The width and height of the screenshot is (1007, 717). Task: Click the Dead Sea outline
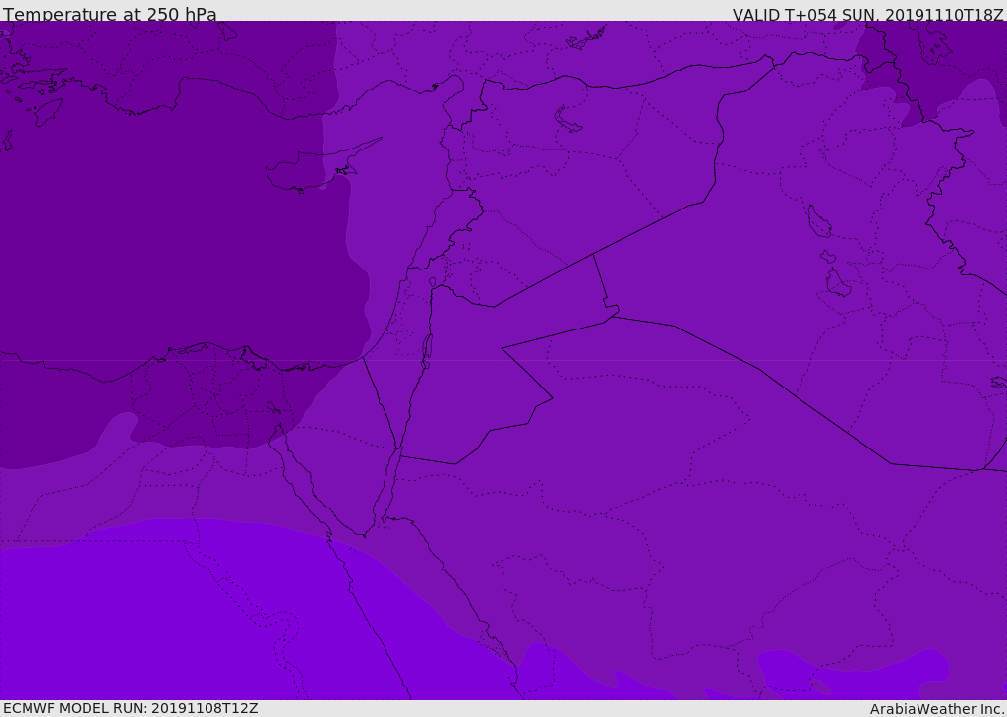(427, 348)
